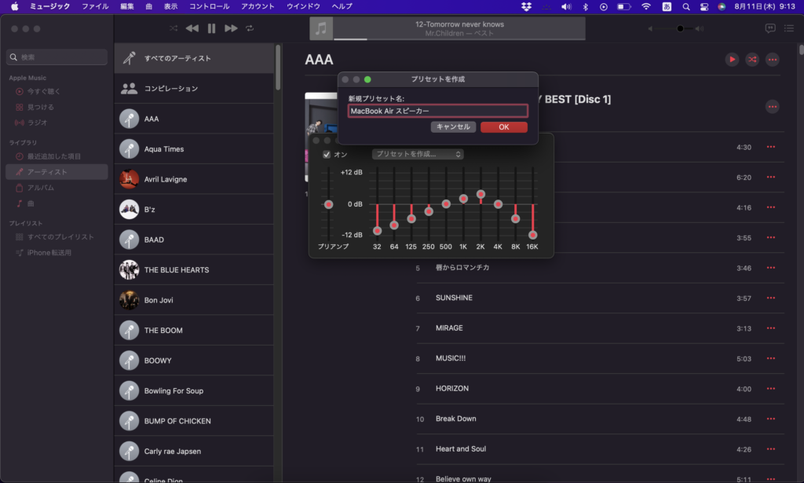The width and height of the screenshot is (804, 483).
Task: Pause the current song
Action: click(x=211, y=28)
